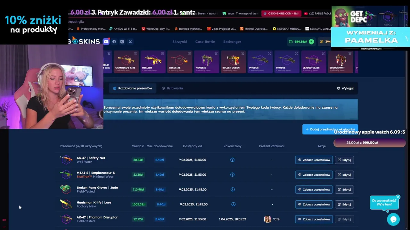Click the Min. doładowanie column header
The image size is (410, 230).
tap(160, 146)
